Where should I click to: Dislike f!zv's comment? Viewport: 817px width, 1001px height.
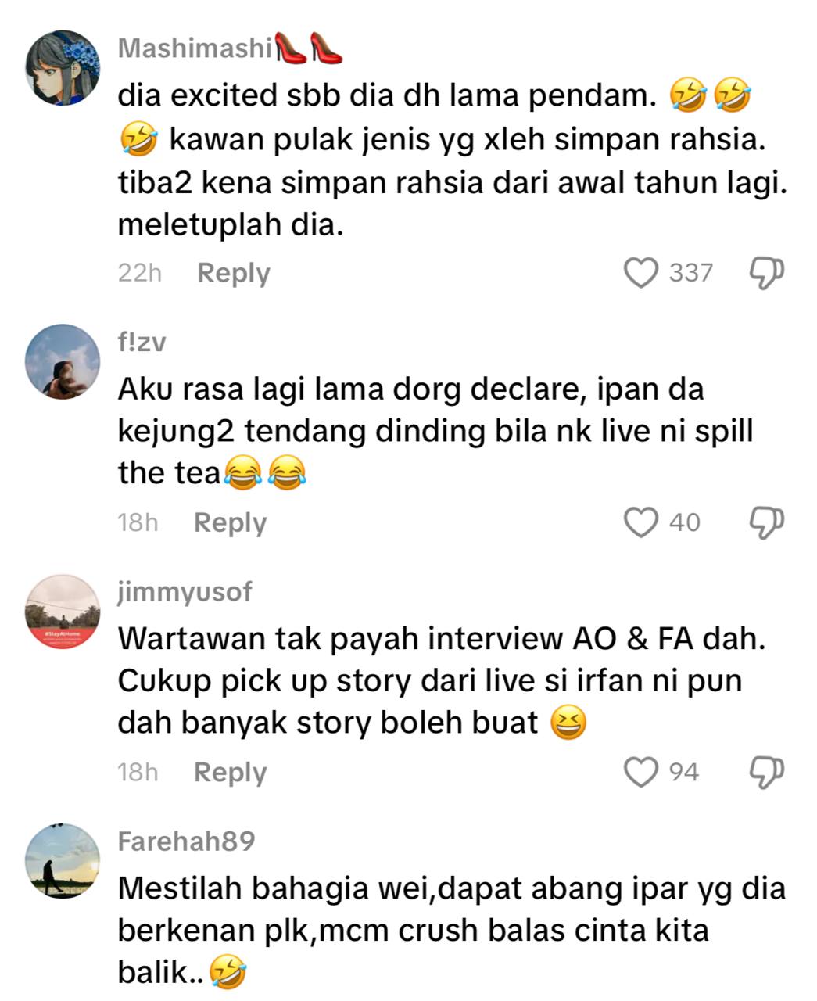(x=766, y=522)
